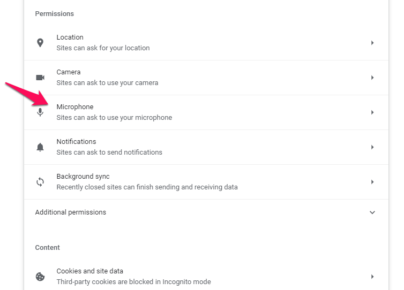Open Camera settings via right arrow
This screenshot has height=290, width=404.
point(372,78)
